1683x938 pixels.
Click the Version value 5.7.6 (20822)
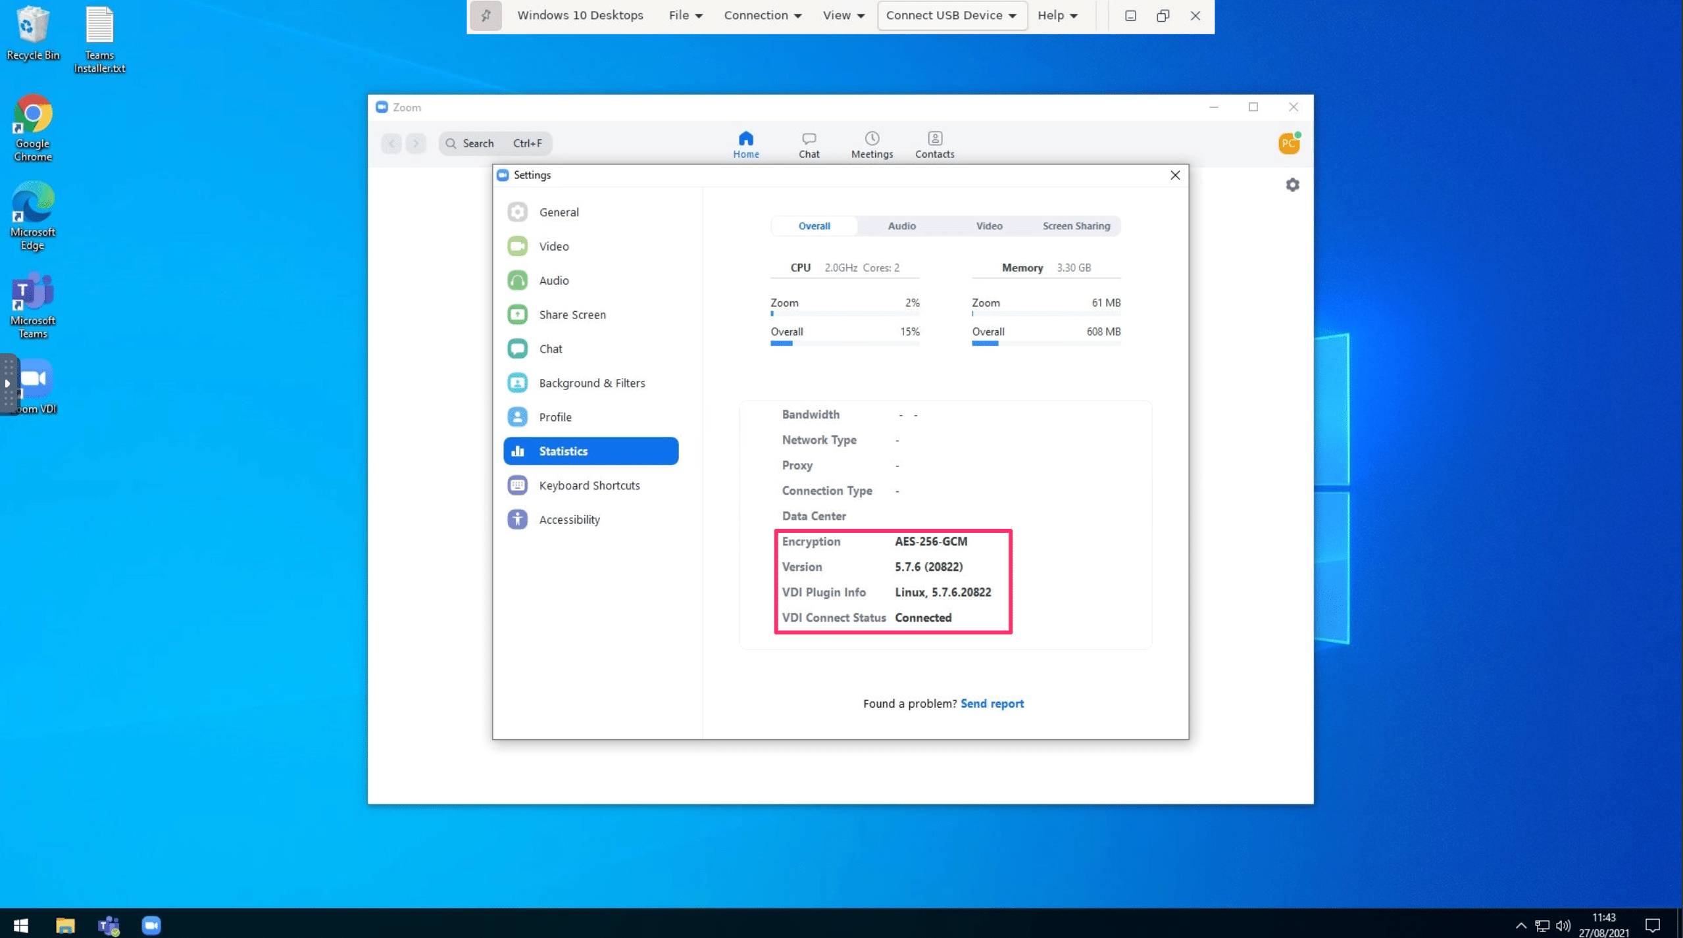pos(928,567)
